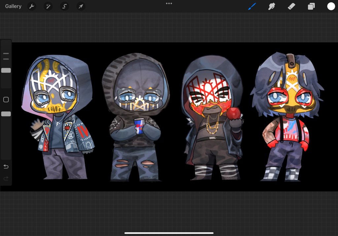Open the Layers panel
Image resolution: width=338 pixels, height=236 pixels.
point(311,6)
